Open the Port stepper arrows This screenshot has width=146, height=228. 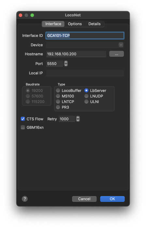pos(66,64)
